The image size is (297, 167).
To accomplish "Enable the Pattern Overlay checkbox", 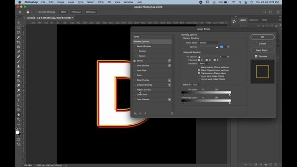I will 135,90.
